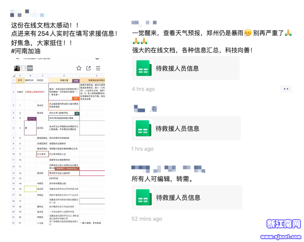Click the 254 online collaborators badge

coord(30,68)
